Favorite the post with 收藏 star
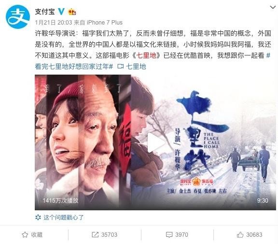Viewport: 278px width, 244px height. tap(32, 235)
